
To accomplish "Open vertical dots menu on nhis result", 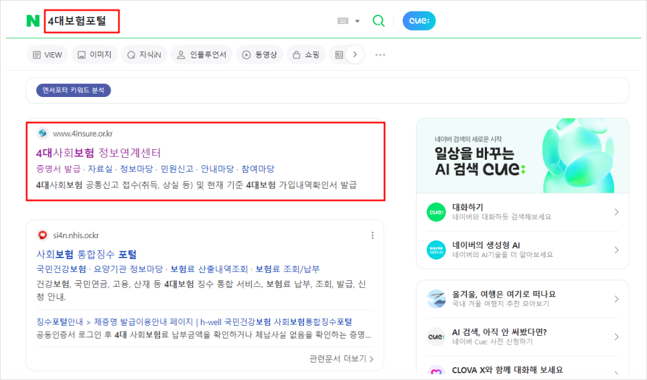I will [372, 235].
